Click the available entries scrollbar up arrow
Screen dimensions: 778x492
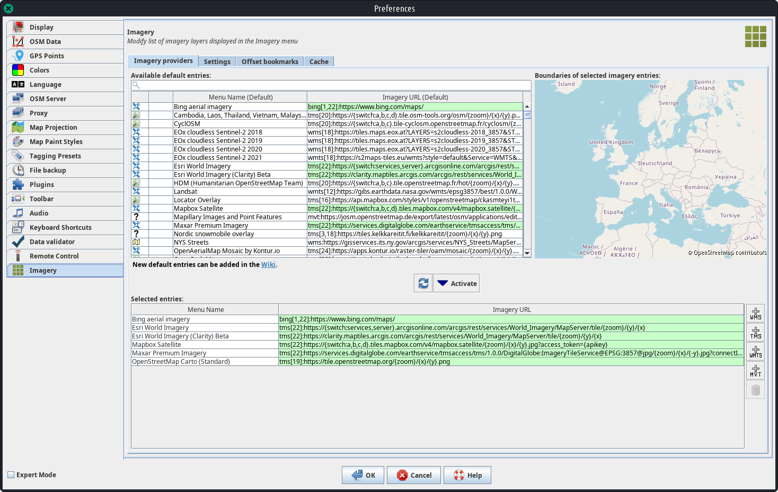(527, 106)
